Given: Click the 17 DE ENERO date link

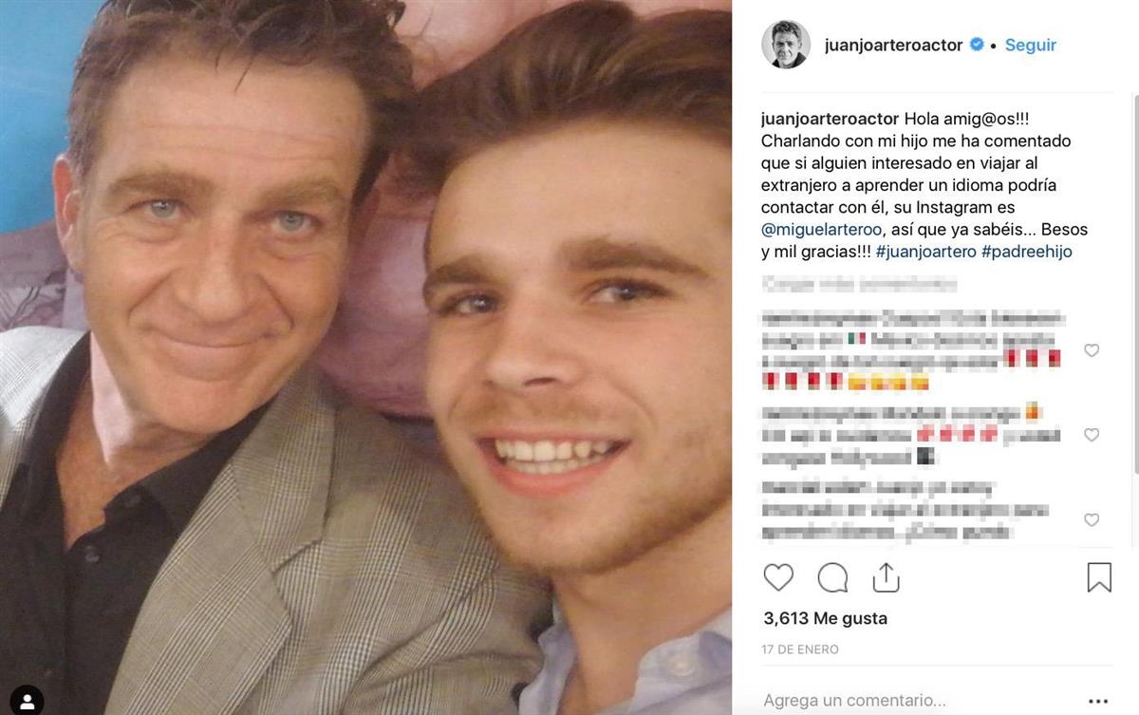Looking at the screenshot, I should [x=800, y=649].
